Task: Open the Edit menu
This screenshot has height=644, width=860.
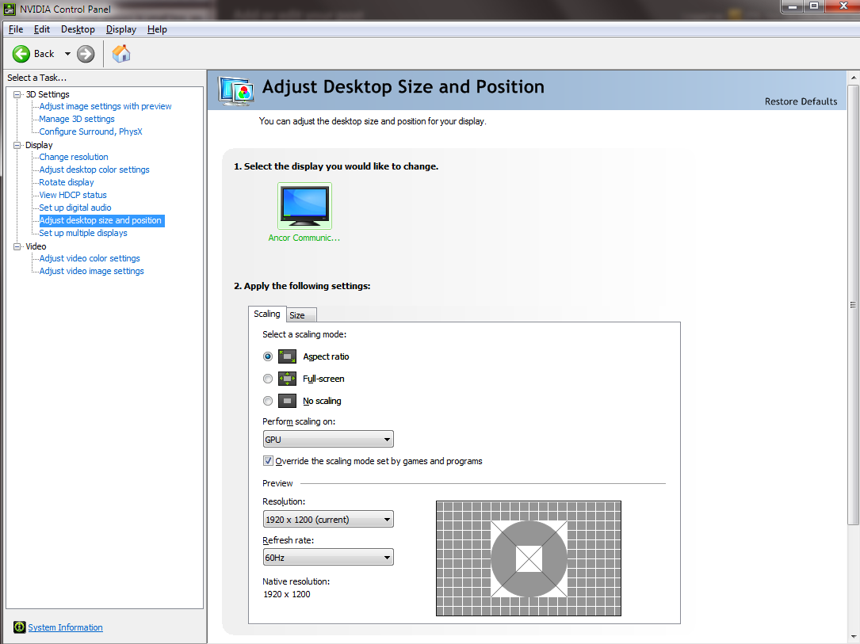Action: pos(42,29)
